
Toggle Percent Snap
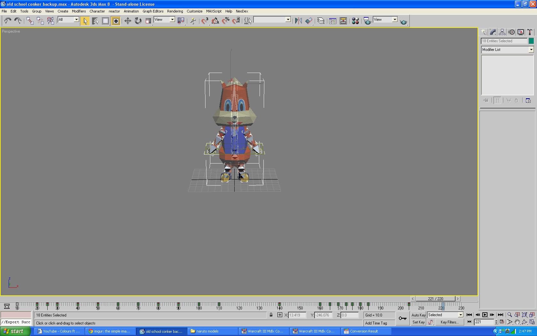point(226,21)
